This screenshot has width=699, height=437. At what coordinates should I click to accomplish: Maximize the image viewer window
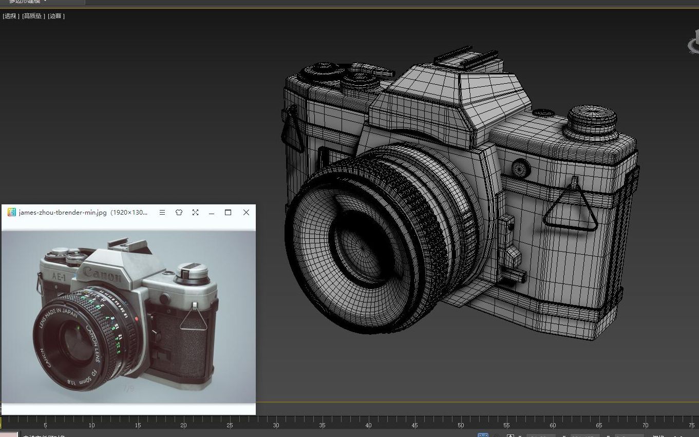click(228, 212)
